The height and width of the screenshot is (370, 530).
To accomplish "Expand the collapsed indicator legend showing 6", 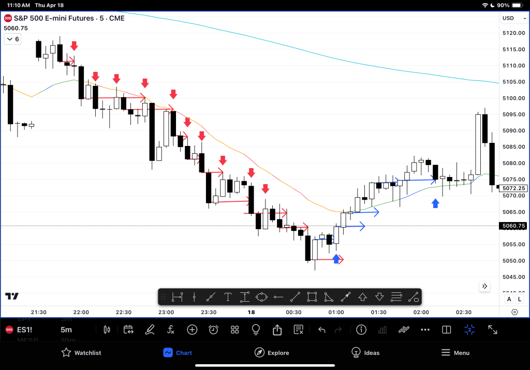I will coord(12,39).
